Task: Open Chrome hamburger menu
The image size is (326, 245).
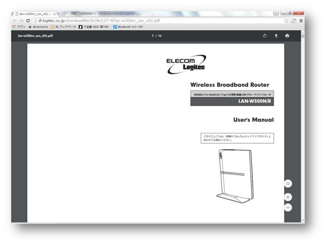Action: point(301,21)
